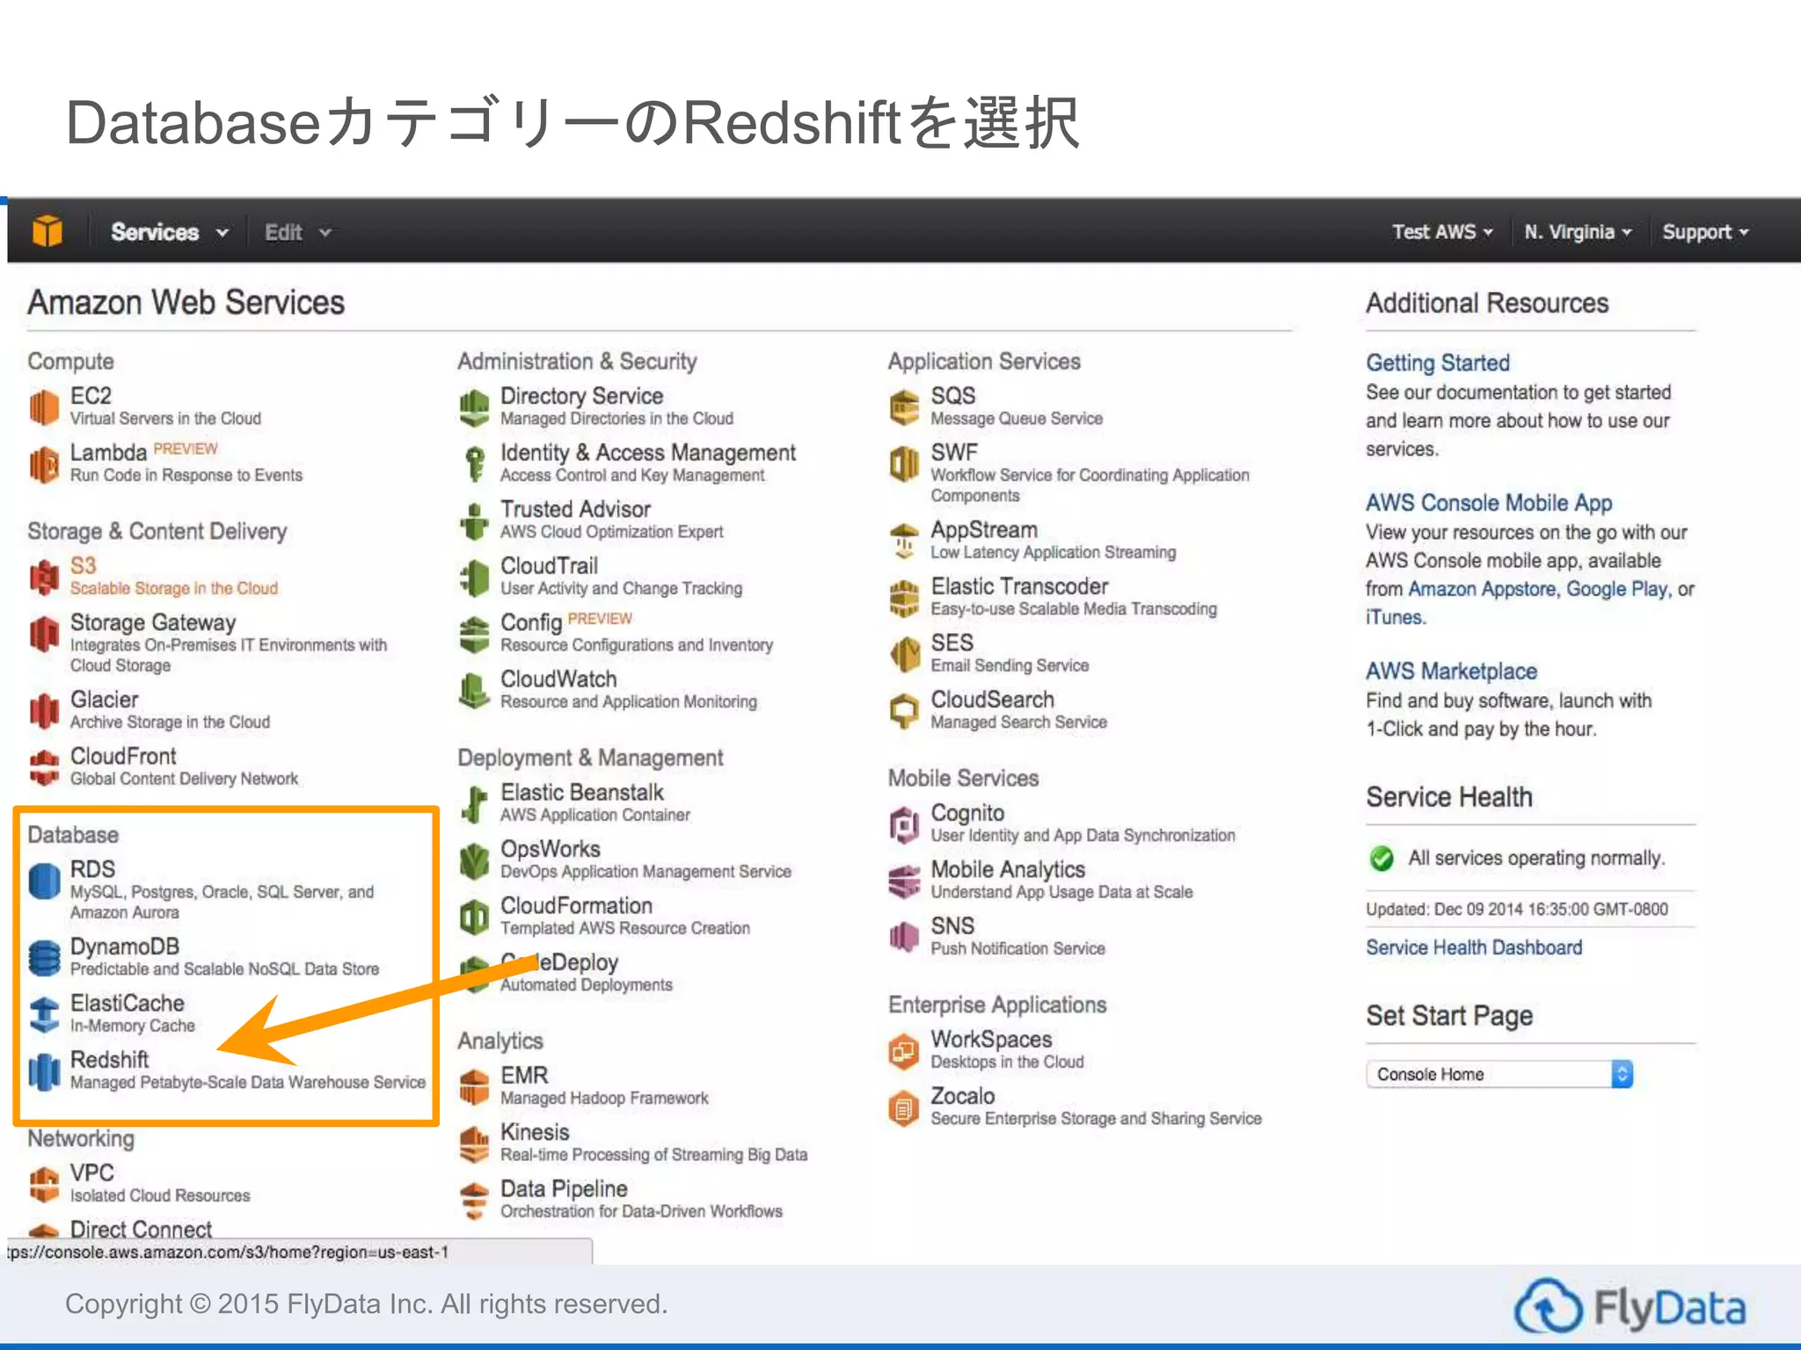The image size is (1801, 1350).
Task: Select the ElastiCache icon
Action: click(44, 1014)
